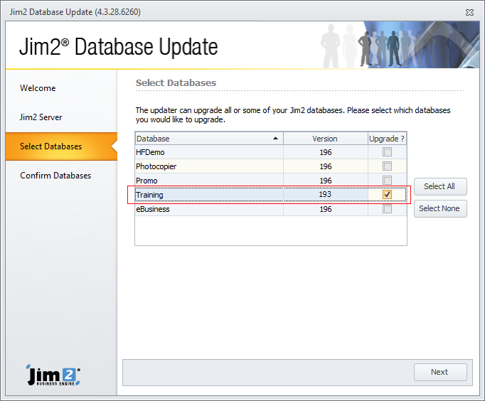Click the Jim2 Business Engine logo

(x=53, y=375)
